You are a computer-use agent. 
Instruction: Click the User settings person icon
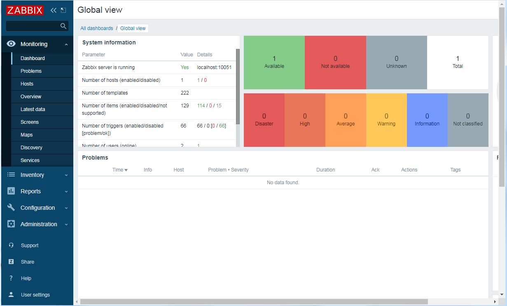tap(12, 294)
